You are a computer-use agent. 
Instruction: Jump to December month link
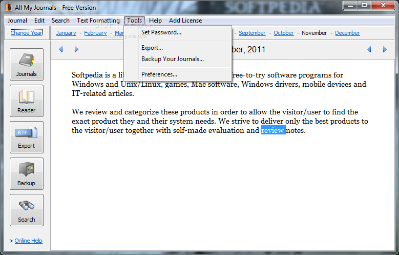347,33
